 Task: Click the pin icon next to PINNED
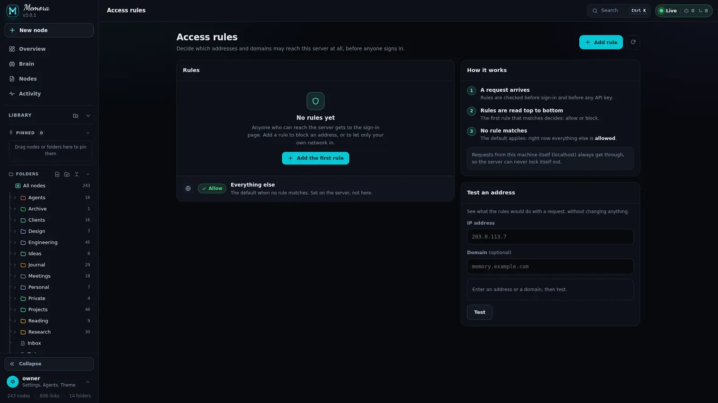[11, 133]
